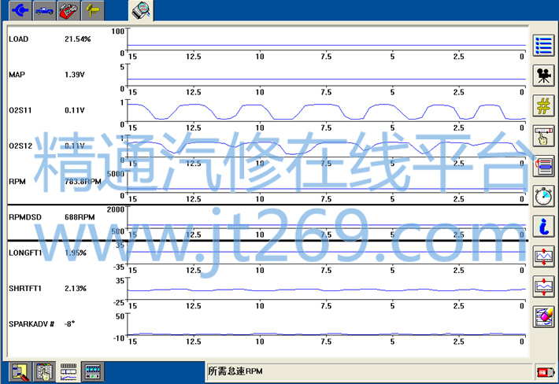Select the MAP parameter label
The width and height of the screenshot is (559, 384).
17,75
